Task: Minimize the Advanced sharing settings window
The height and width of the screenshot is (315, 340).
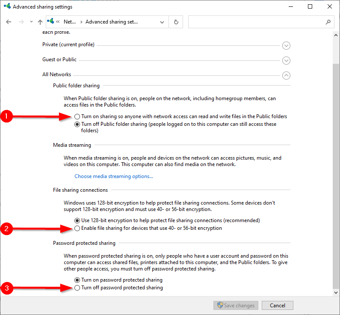Action: click(291, 6)
